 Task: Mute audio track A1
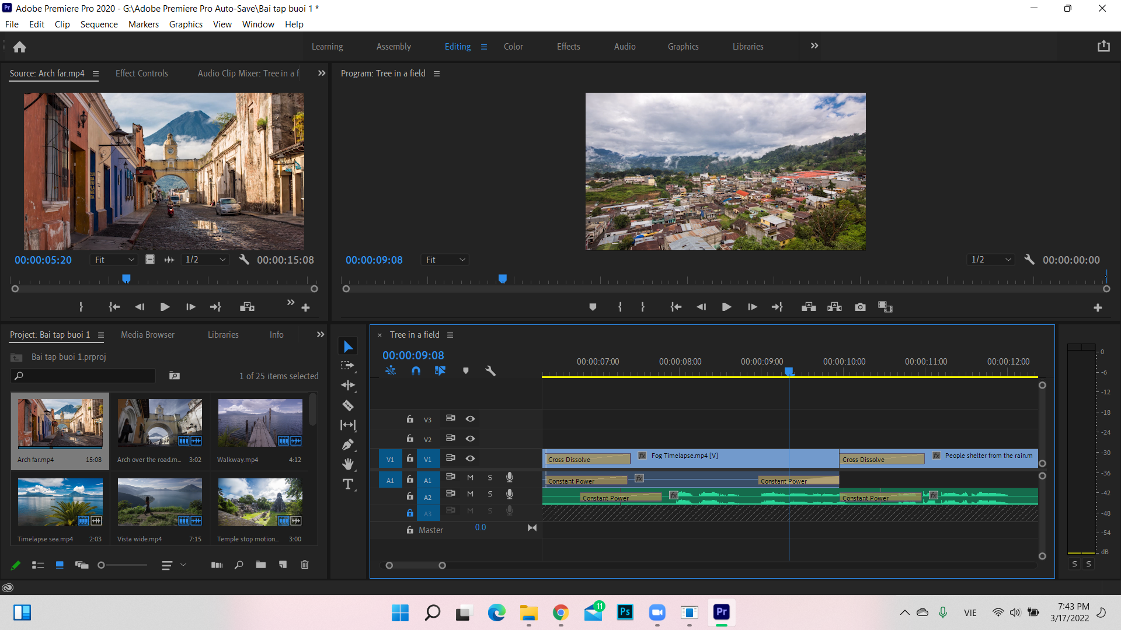(470, 478)
